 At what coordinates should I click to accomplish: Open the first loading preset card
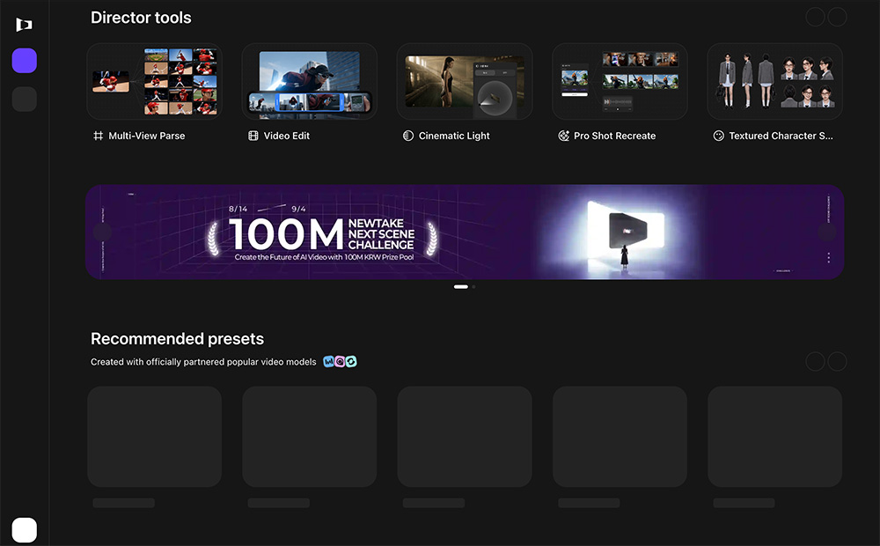[154, 437]
